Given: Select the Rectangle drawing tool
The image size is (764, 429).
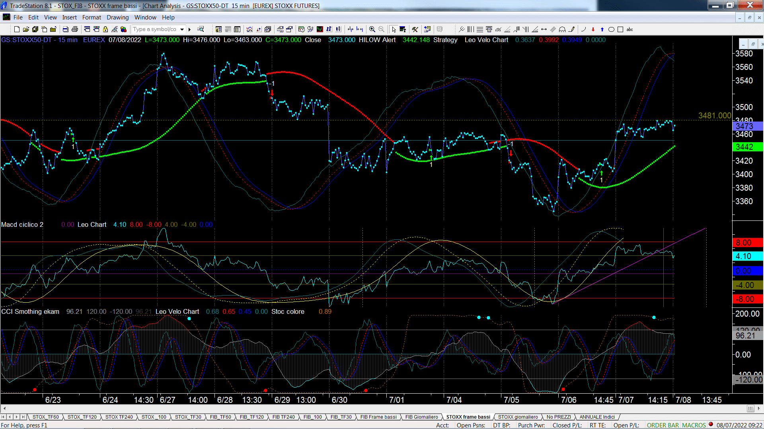Looking at the screenshot, I should click(x=620, y=29).
